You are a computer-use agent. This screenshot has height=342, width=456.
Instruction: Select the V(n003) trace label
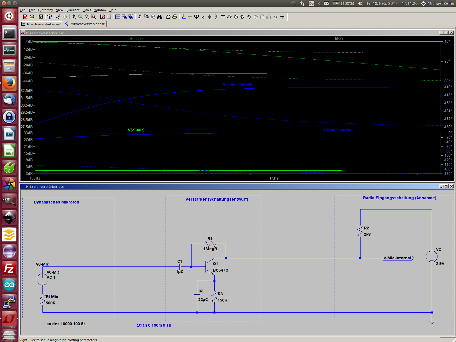coord(136,38)
